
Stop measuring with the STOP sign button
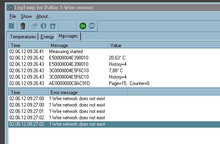click(92, 26)
